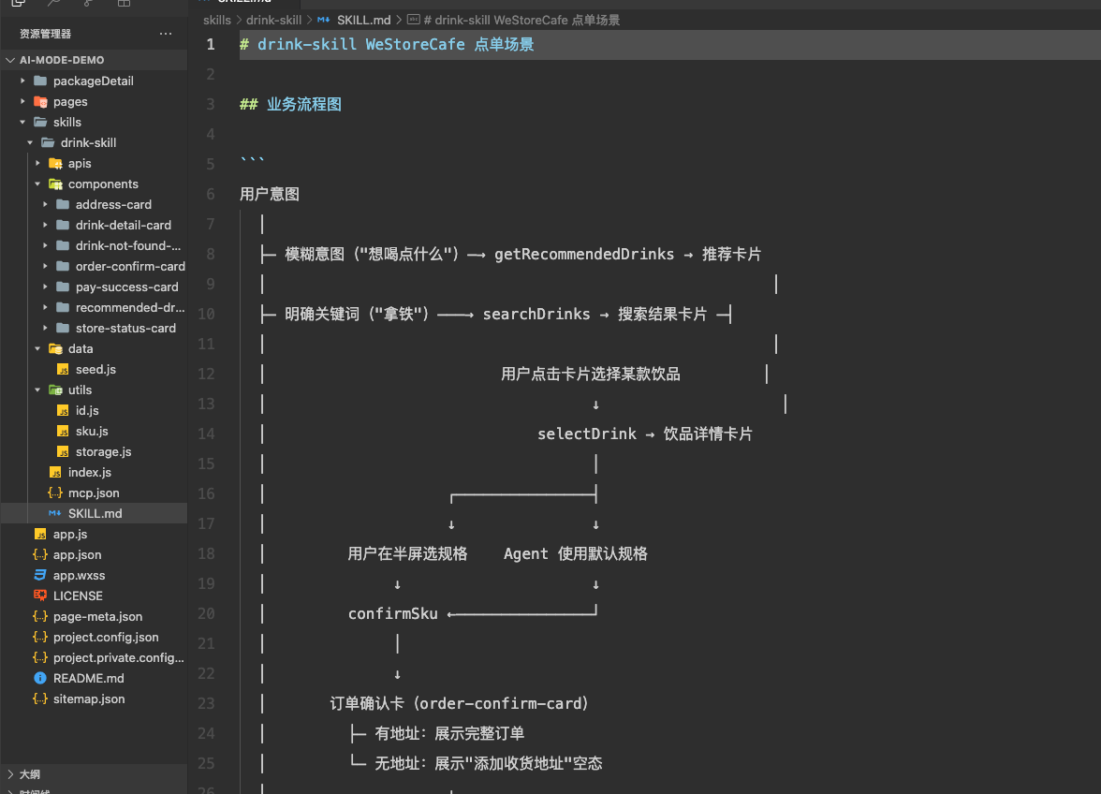Image resolution: width=1101 pixels, height=794 pixels.
Task: Click the LICENSE file icon
Action: click(40, 595)
